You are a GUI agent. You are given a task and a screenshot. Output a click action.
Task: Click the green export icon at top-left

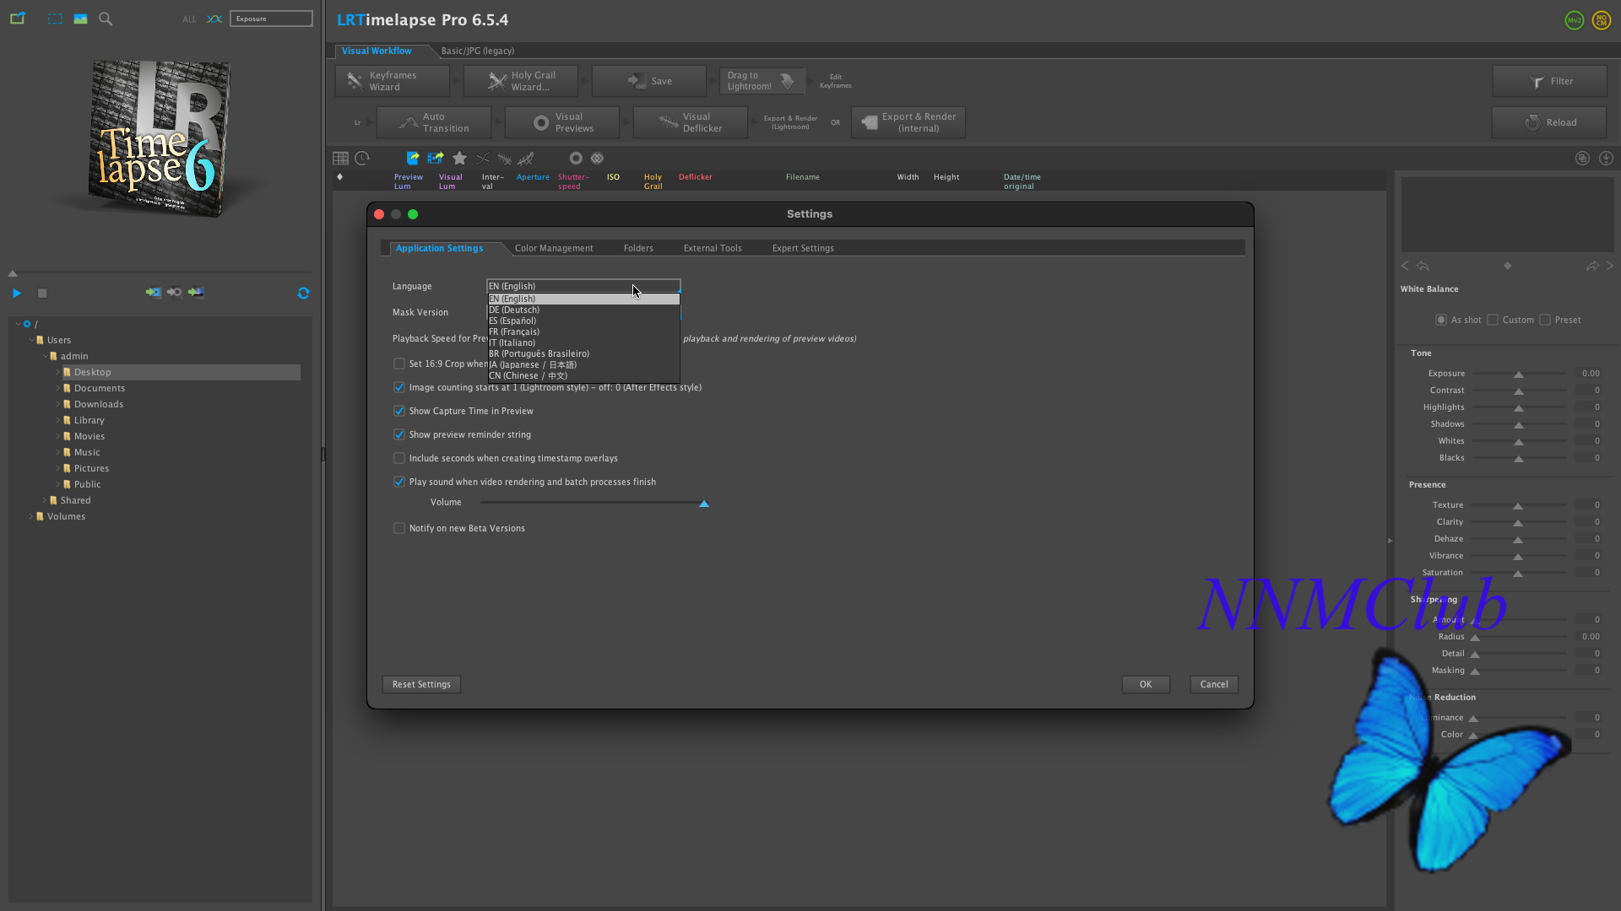coord(17,18)
